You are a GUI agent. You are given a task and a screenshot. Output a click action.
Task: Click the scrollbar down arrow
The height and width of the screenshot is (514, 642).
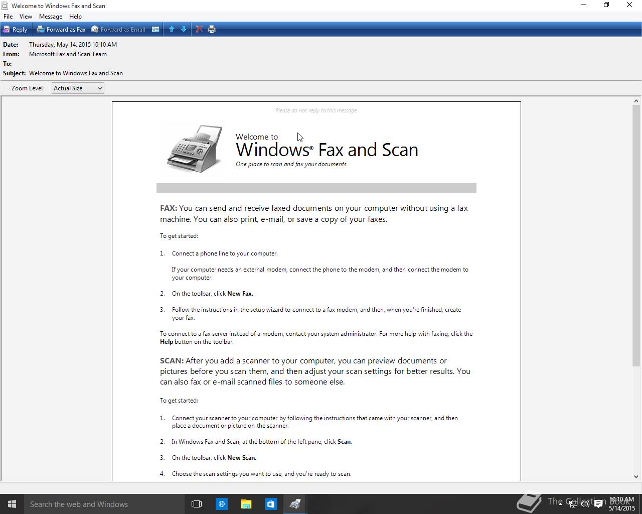coord(636,476)
